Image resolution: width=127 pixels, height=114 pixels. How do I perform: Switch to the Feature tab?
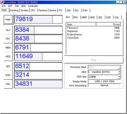[43, 10]
